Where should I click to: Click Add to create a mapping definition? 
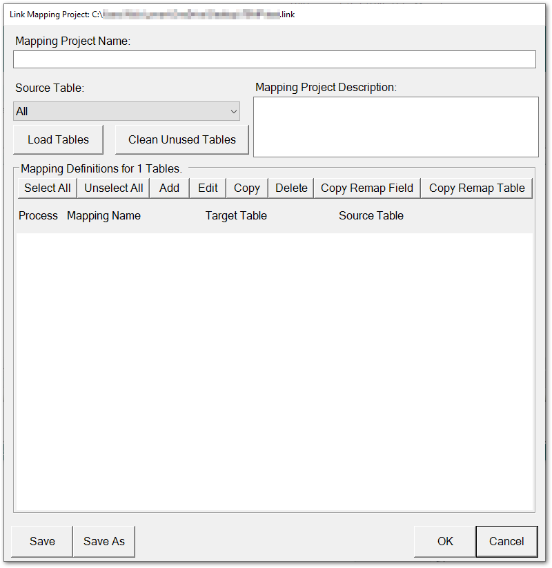coord(169,187)
